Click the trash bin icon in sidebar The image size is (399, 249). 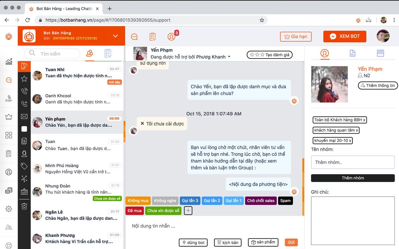click(24, 206)
